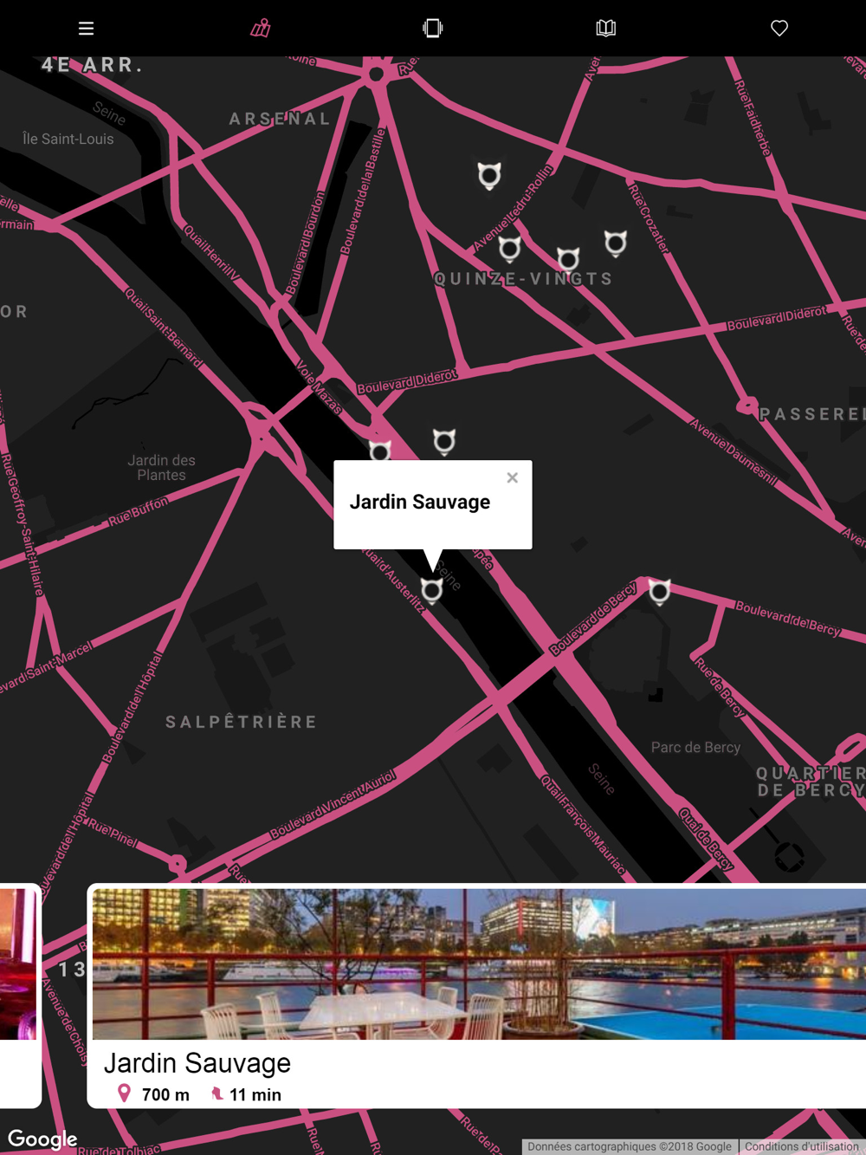
Task: Tap the marker beside Voie Mazas riverbank
Action: pyautogui.click(x=380, y=451)
